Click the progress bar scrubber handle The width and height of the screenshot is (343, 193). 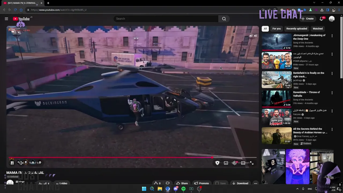pyautogui.click(x=212, y=158)
